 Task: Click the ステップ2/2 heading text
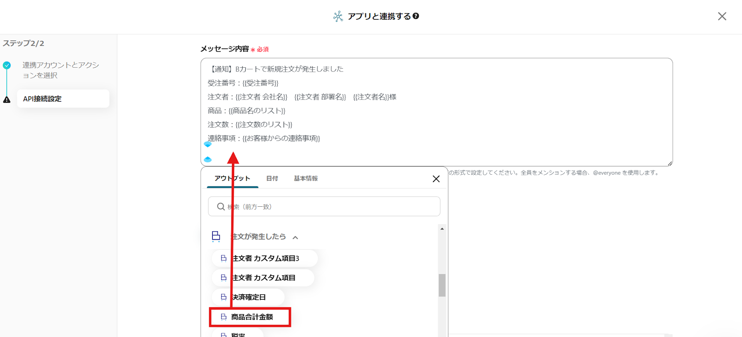[24, 43]
